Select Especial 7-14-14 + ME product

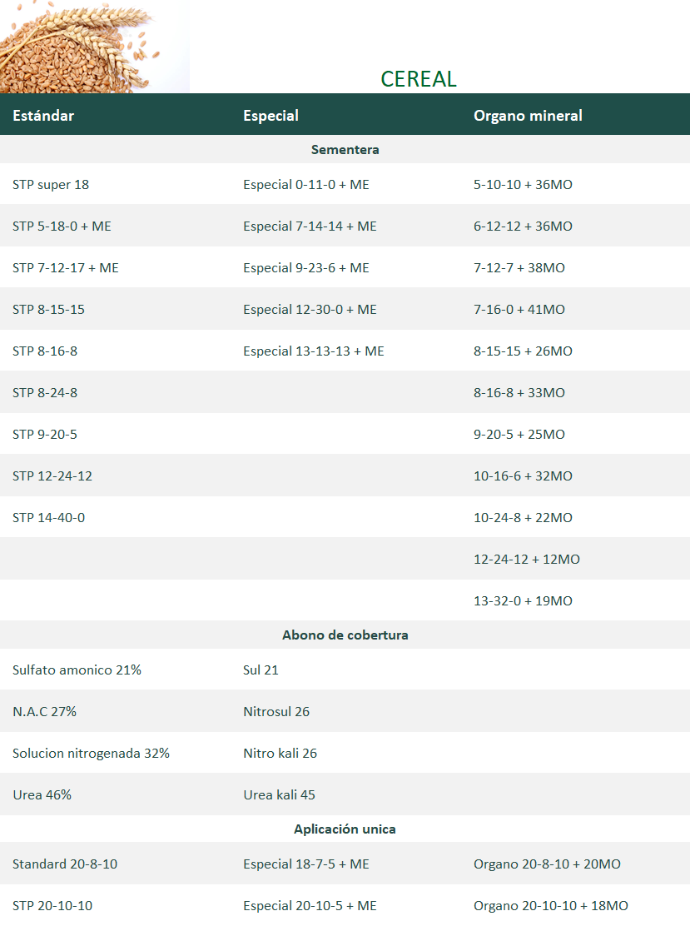310,227
